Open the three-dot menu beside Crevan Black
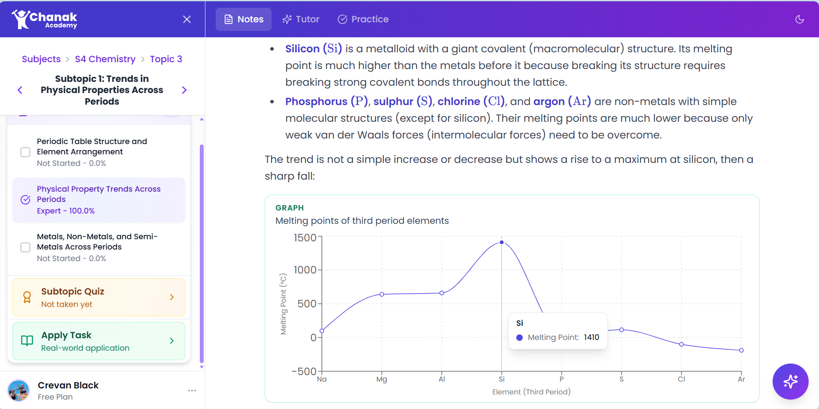Image resolution: width=819 pixels, height=409 pixels. click(192, 391)
